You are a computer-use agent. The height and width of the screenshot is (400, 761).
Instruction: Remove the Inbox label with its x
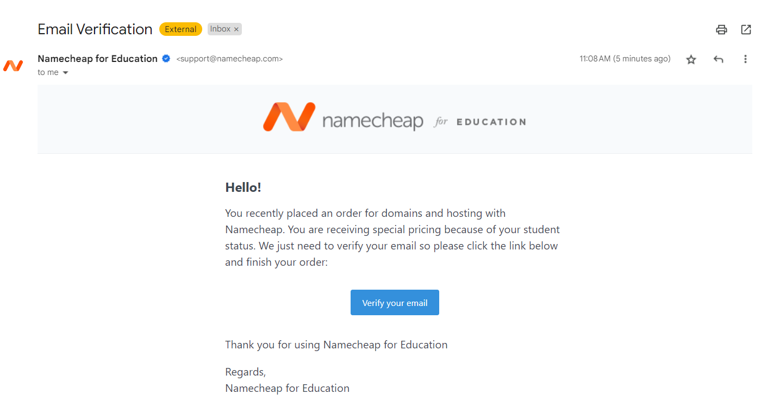pos(236,29)
